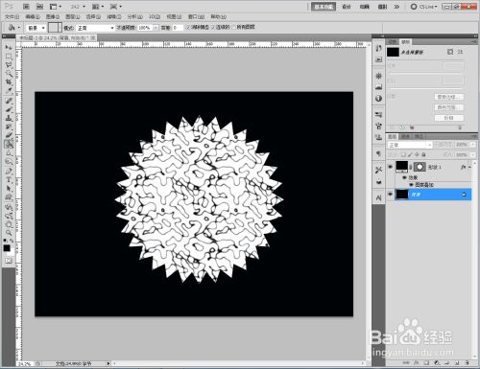480x369 pixels.
Task: Toggle lock all button in Layers panel
Action: click(423, 154)
